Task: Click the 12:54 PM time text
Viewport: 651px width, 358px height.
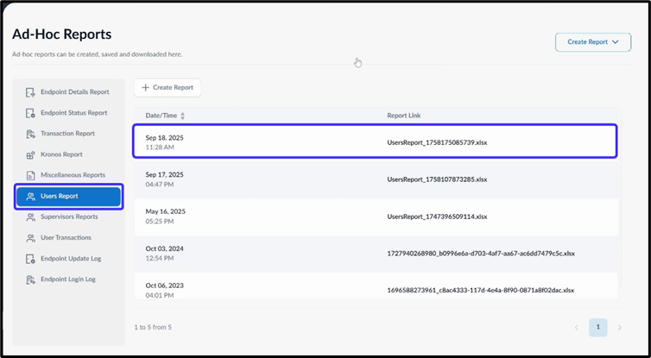Action: click(160, 259)
